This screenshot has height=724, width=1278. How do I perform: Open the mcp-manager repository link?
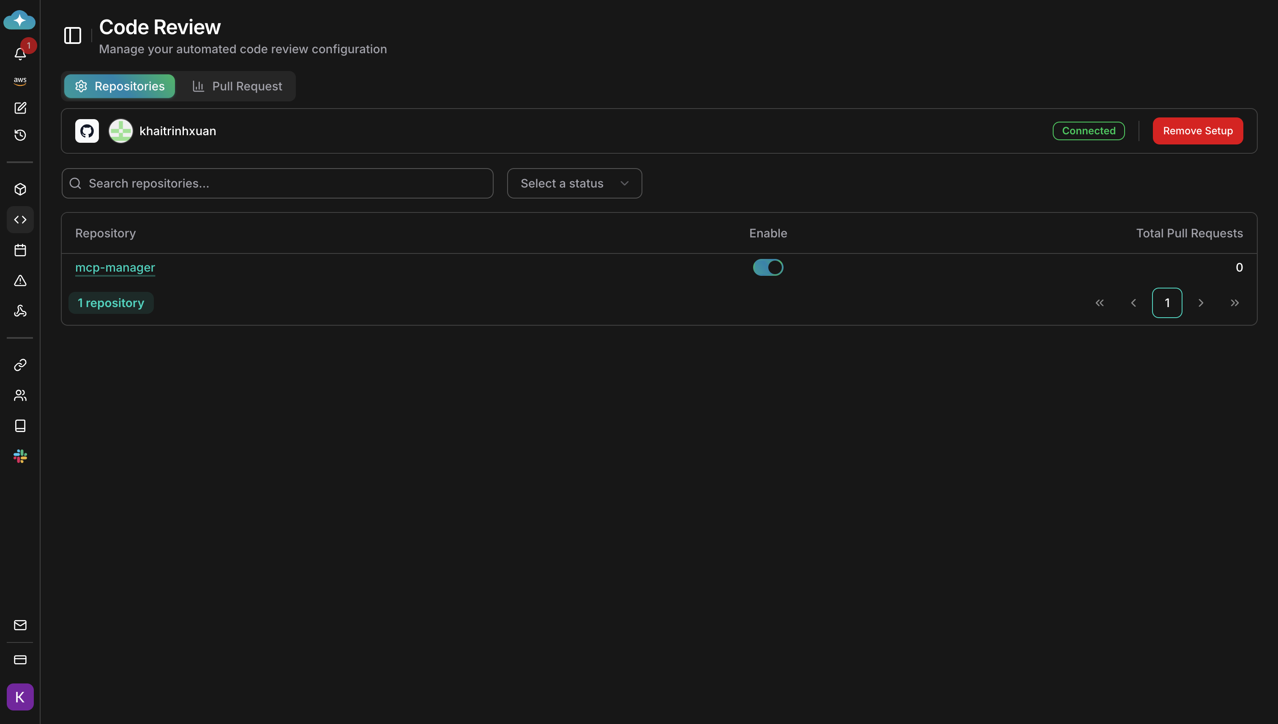tap(115, 267)
